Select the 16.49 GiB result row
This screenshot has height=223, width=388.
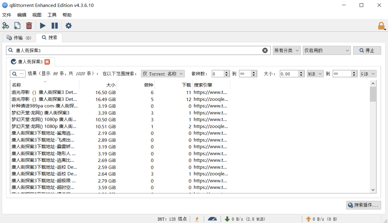120,99
